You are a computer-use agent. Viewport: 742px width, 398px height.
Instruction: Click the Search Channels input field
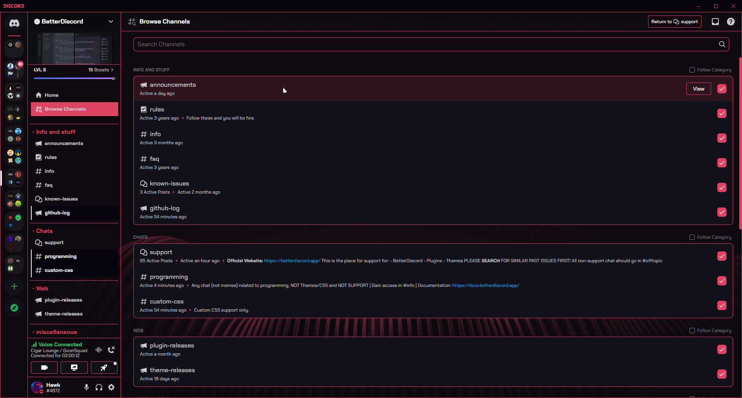point(431,44)
